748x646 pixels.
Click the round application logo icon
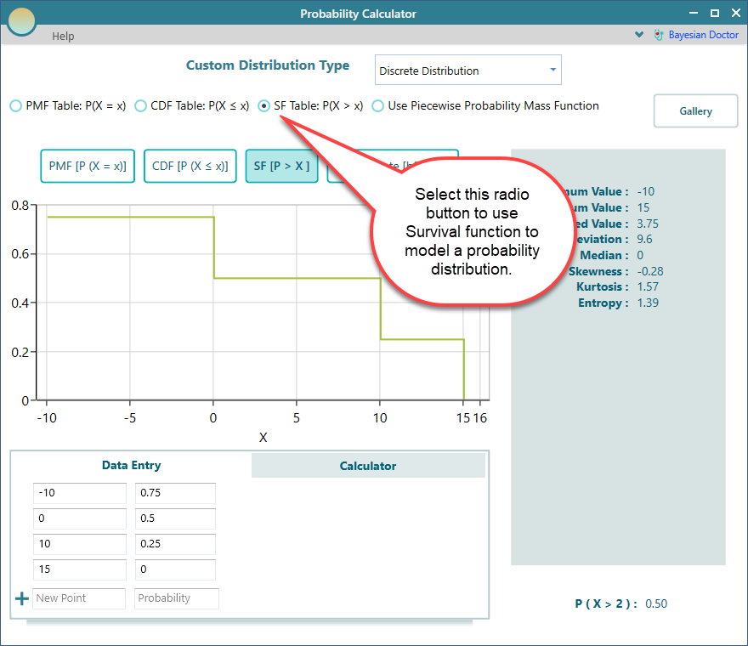point(21,20)
